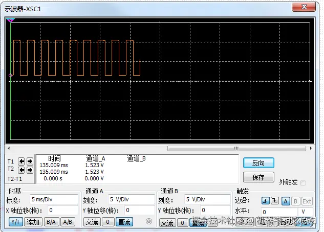Image resolution: width=324 pixels, height=232 pixels.
Task: Click the channel A terminal indicator circle
Action: [149, 221]
